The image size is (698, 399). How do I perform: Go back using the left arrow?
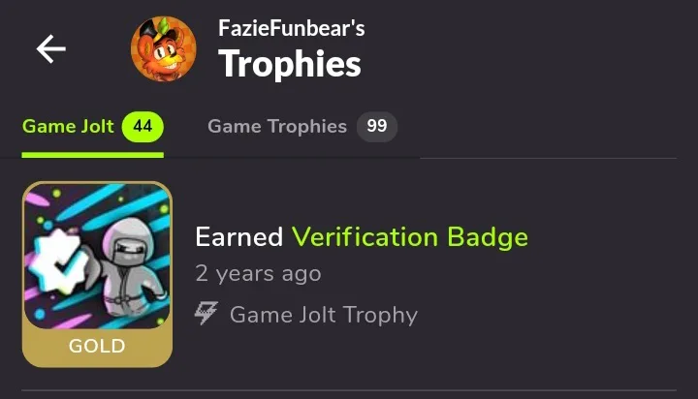tap(51, 49)
